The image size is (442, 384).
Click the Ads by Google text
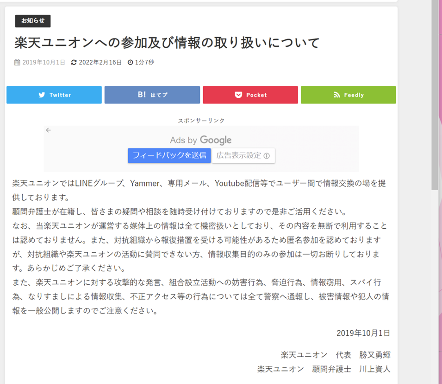[x=201, y=140]
